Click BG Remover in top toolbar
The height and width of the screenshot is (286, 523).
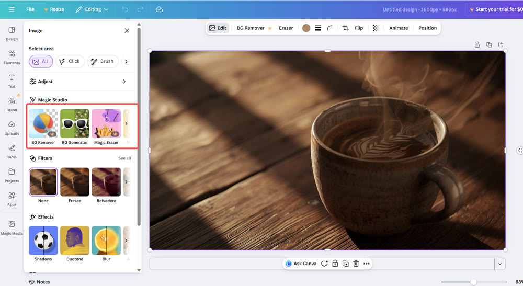(254, 28)
